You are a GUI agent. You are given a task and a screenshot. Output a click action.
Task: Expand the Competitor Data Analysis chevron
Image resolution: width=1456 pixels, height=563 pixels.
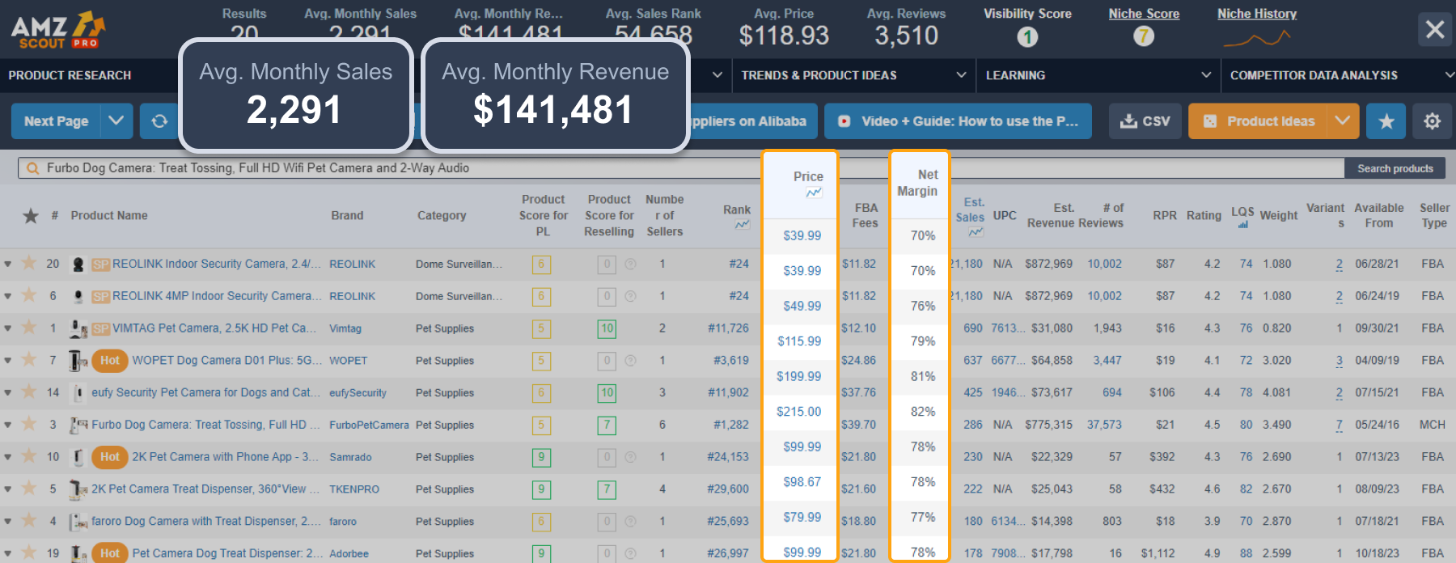pos(1449,74)
